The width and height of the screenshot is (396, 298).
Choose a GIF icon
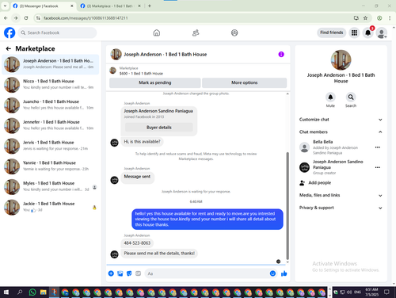[138, 273]
